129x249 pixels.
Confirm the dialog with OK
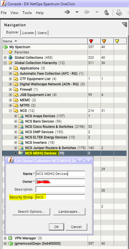click(x=57, y=227)
